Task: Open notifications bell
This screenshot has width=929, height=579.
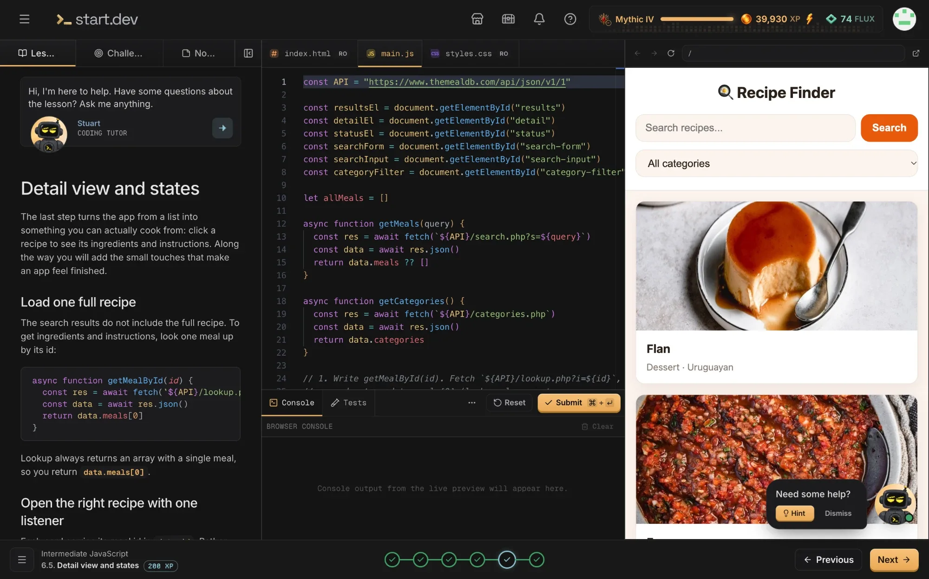Action: pos(539,19)
